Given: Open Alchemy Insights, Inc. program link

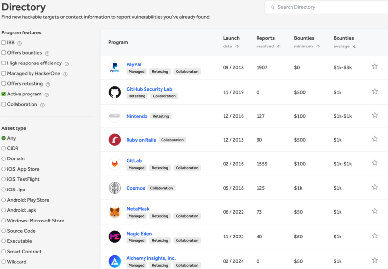Looking at the screenshot, I should [x=151, y=258].
